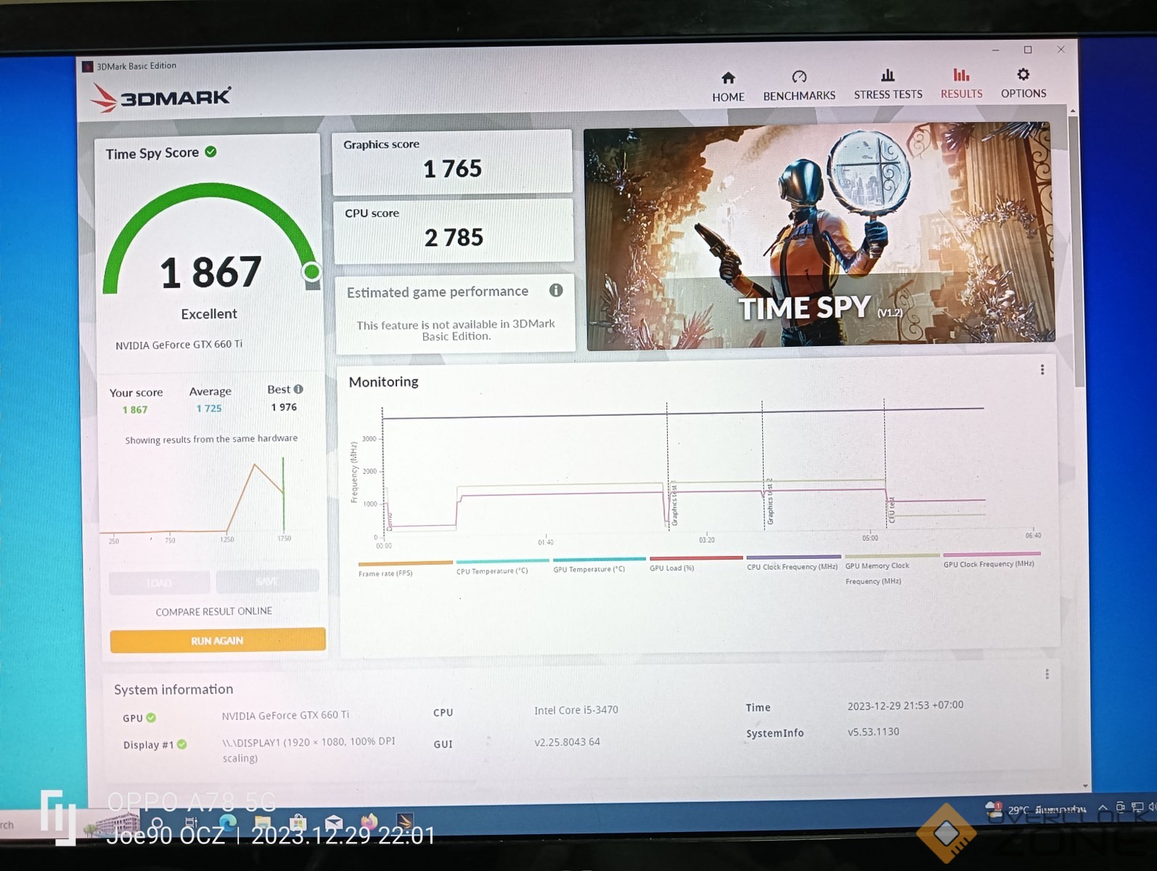Open the Results section
This screenshot has width=1157, height=871.
(961, 84)
